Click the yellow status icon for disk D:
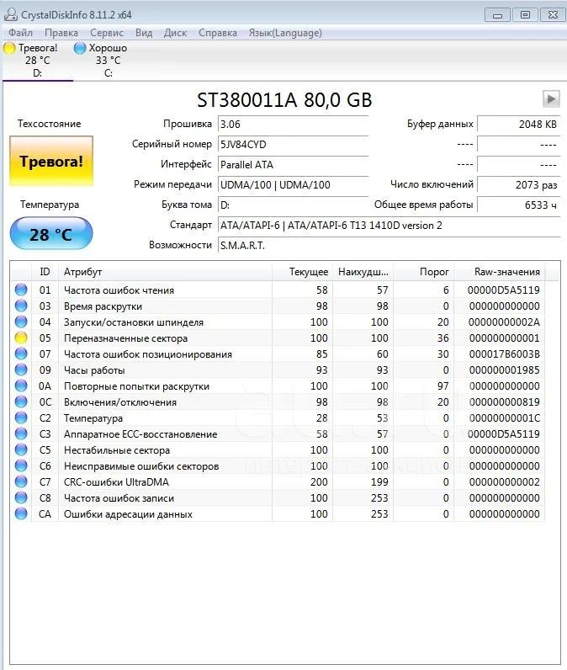Screen dimensions: 567x670 pyautogui.click(x=9, y=48)
